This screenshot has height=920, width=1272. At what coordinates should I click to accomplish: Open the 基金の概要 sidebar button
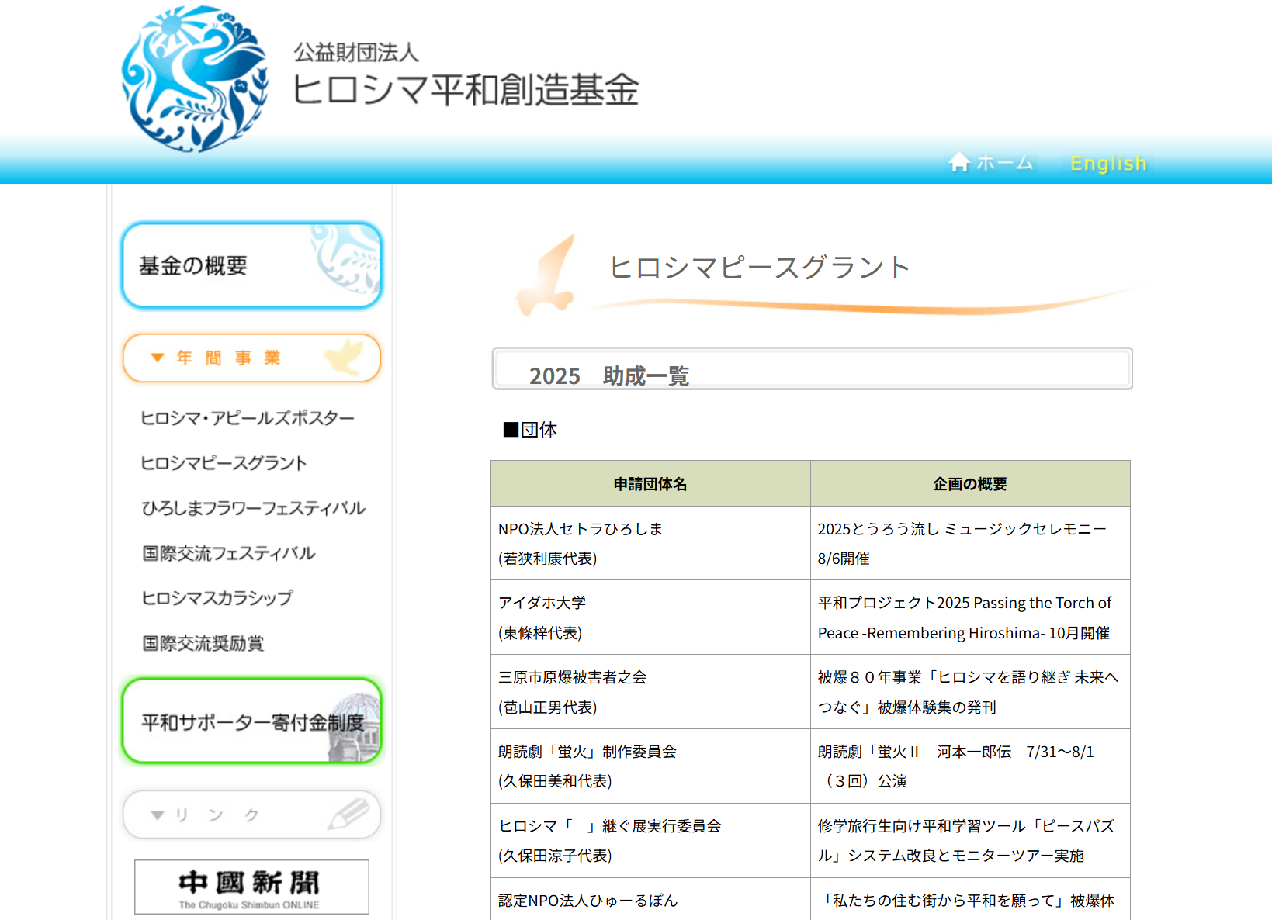(251, 265)
